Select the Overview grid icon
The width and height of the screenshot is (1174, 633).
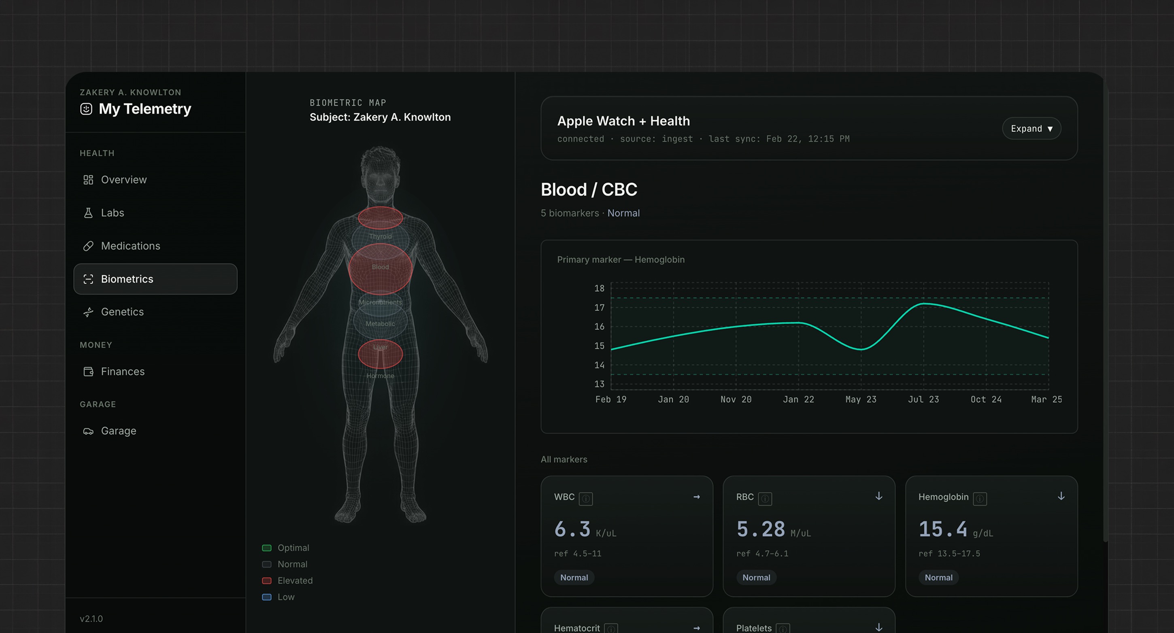(88, 180)
